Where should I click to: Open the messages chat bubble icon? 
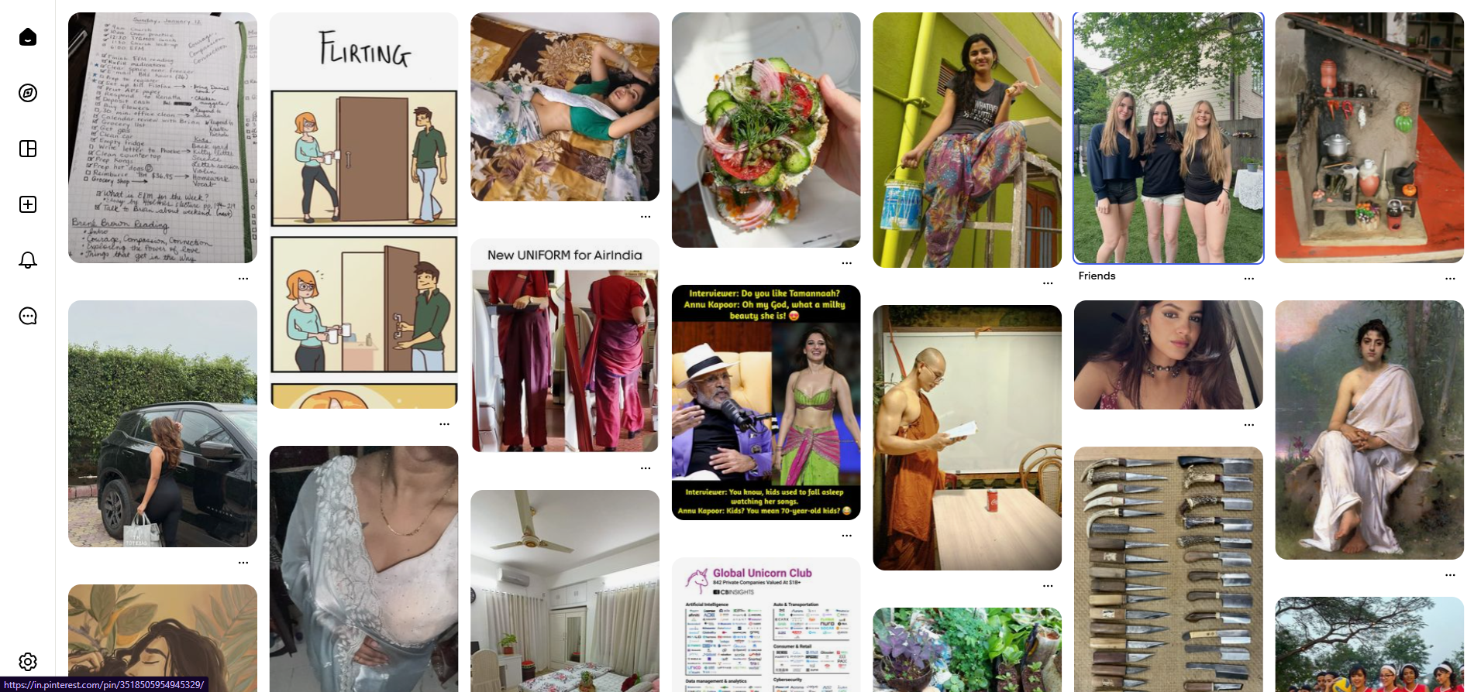coord(28,316)
